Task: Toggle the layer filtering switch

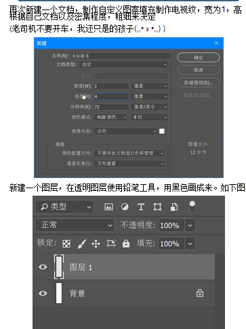Action: 192,206
